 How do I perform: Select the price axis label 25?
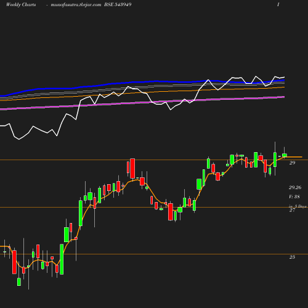[x=292, y=257]
